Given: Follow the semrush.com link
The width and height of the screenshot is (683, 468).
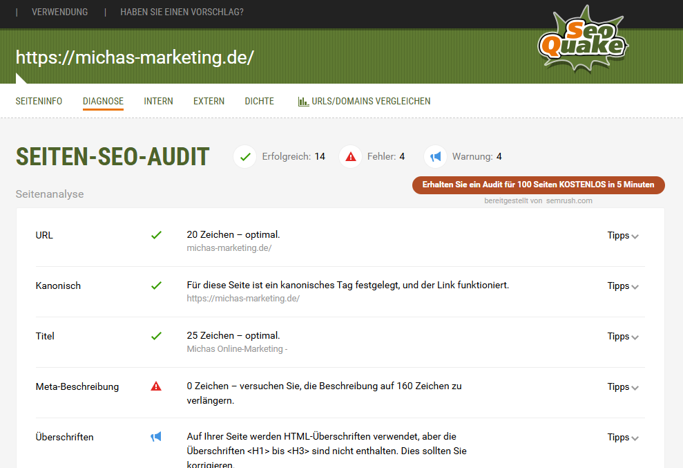Looking at the screenshot, I should (x=569, y=200).
